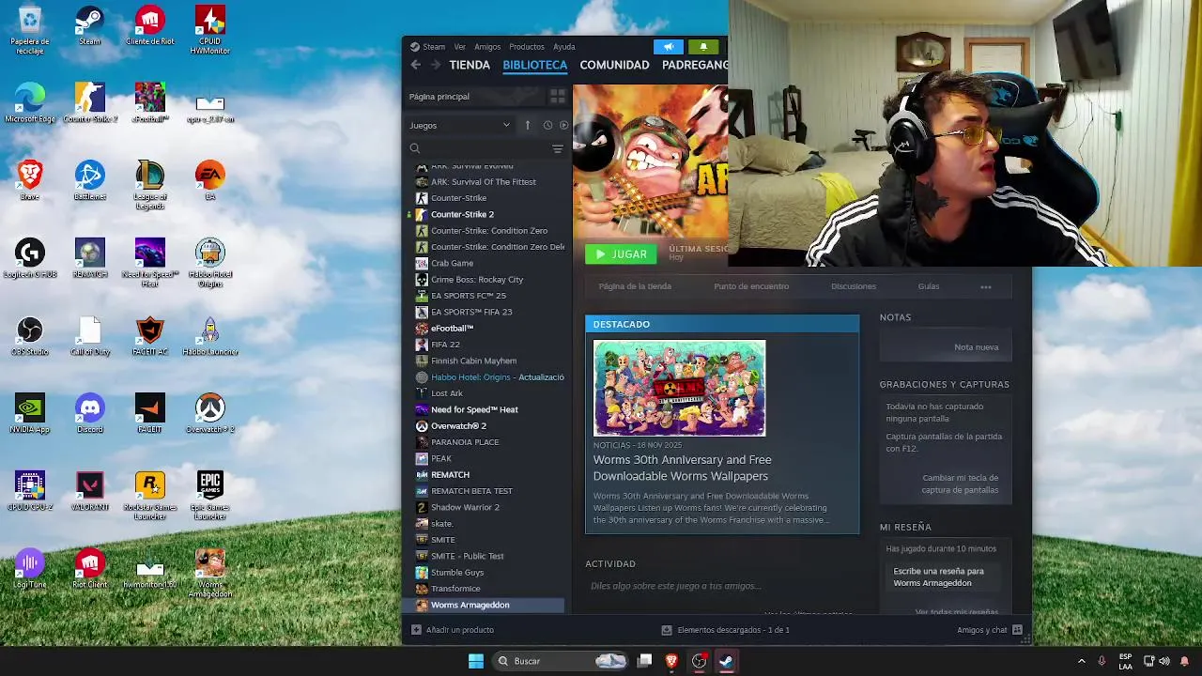Open the Rockstar Games Launcher desktop icon
The height and width of the screenshot is (676, 1202).
[x=149, y=496]
